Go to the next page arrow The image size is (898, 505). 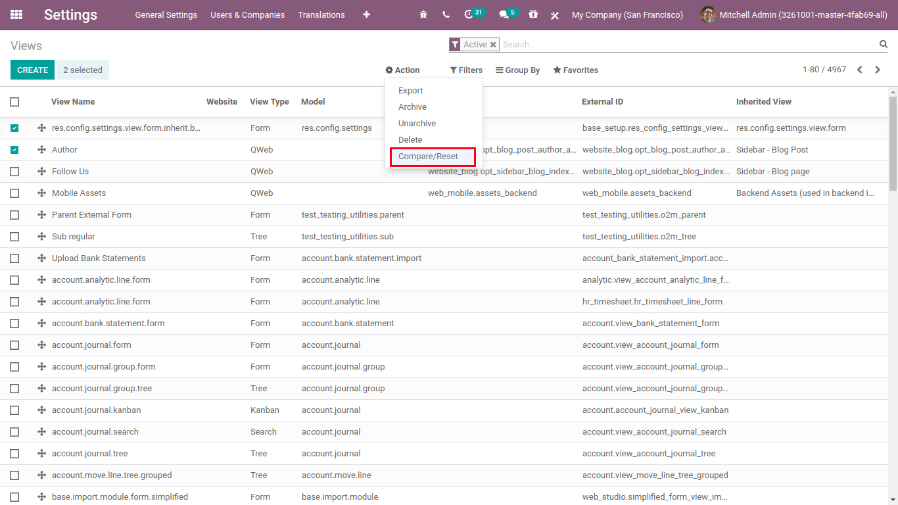pyautogui.click(x=878, y=70)
